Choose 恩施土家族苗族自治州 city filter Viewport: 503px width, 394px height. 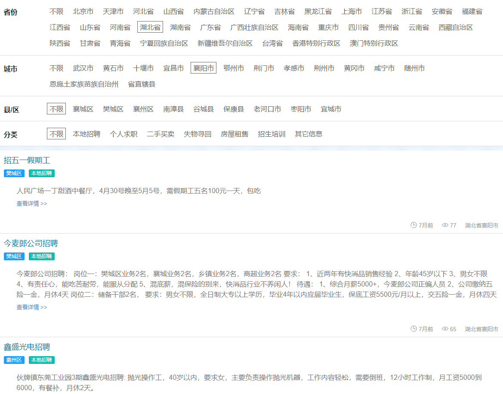click(84, 84)
